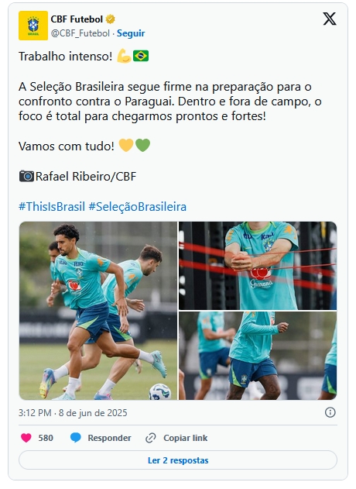
Task: Open the info circle icon
Action: pos(330,412)
